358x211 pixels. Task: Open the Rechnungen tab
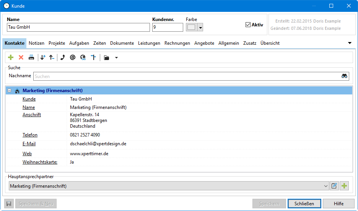coord(177,43)
